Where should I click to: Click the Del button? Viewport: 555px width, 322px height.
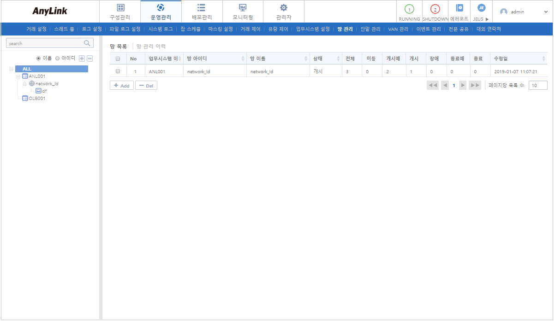click(x=146, y=85)
